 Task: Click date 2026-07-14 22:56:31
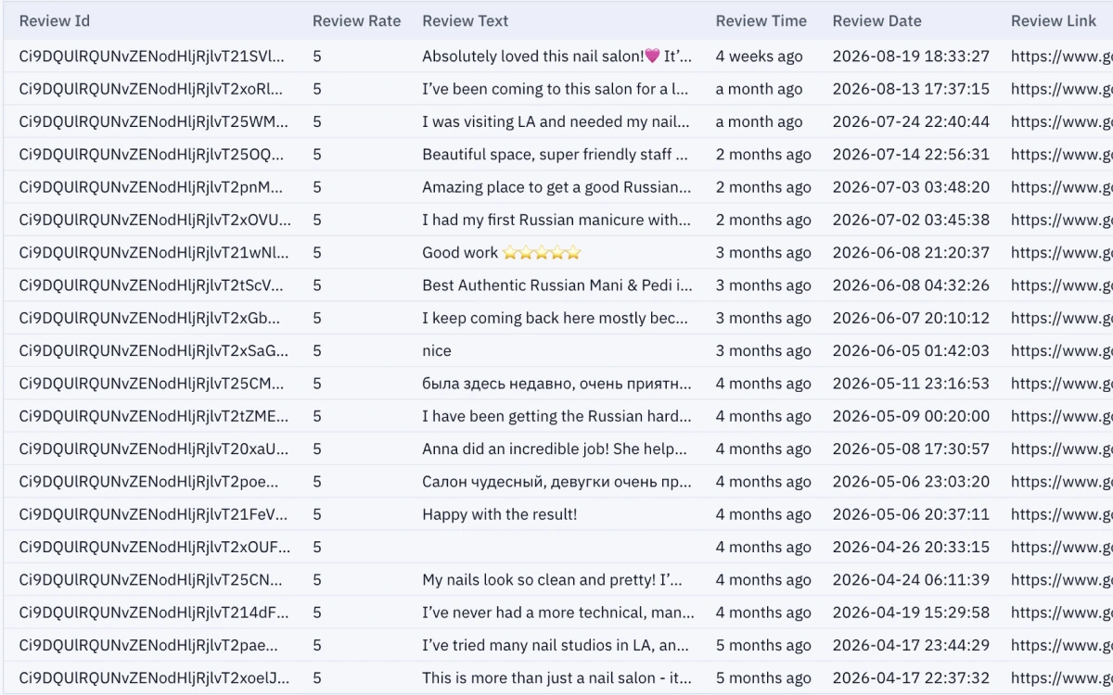pos(911,155)
